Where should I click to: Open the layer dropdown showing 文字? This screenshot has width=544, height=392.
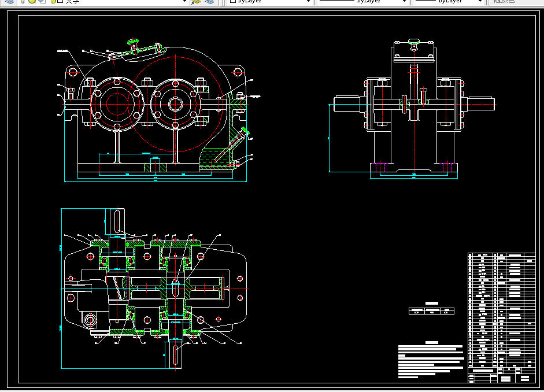click(x=104, y=1)
